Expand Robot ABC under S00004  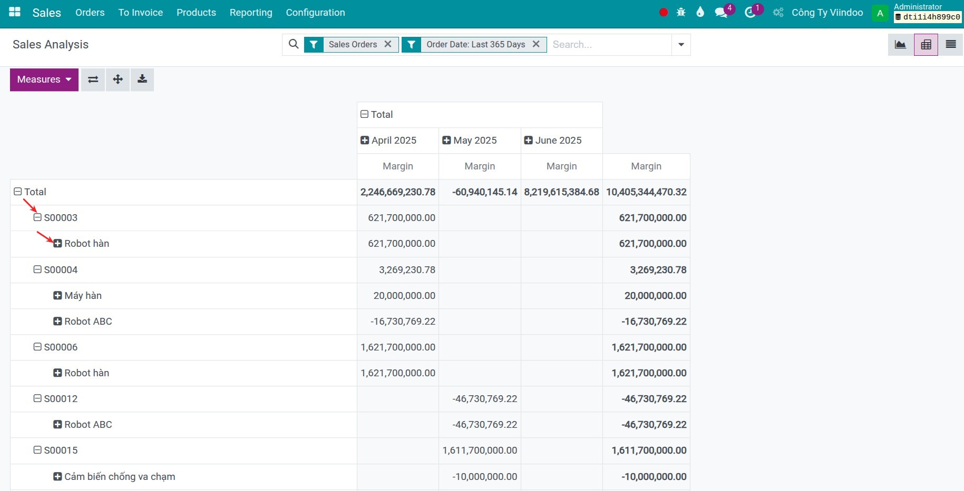click(x=57, y=321)
